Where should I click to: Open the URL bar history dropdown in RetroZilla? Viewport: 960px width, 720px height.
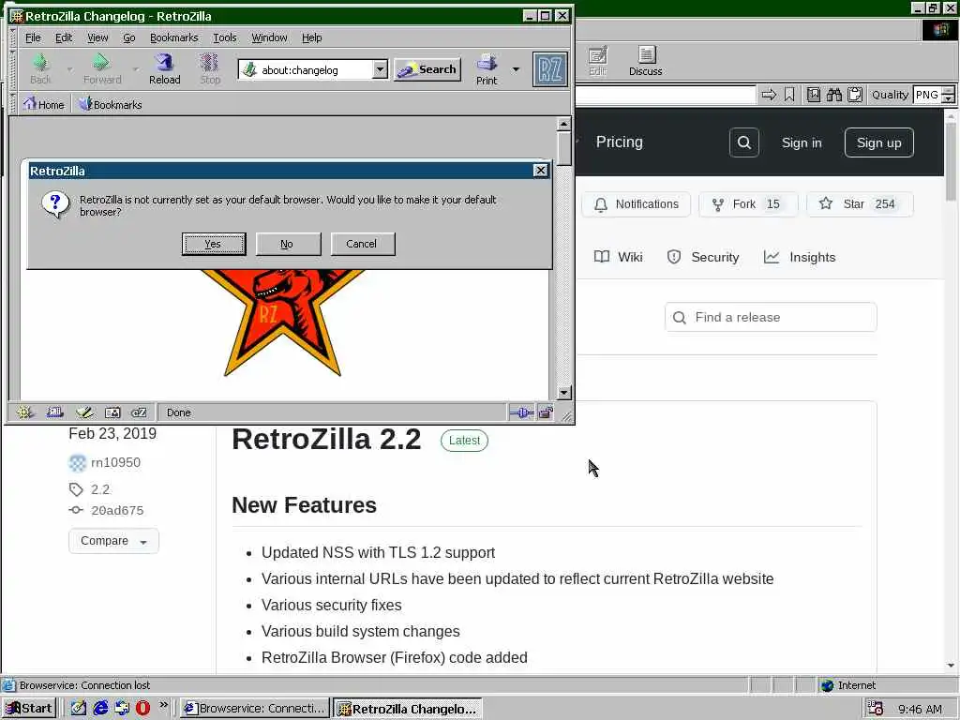380,69
